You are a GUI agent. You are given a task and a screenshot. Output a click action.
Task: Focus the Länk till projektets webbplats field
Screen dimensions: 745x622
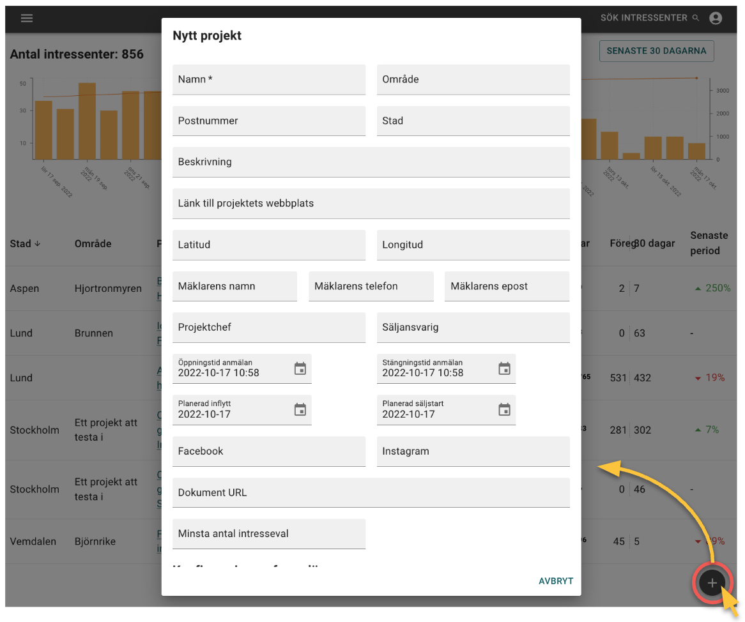coord(371,204)
